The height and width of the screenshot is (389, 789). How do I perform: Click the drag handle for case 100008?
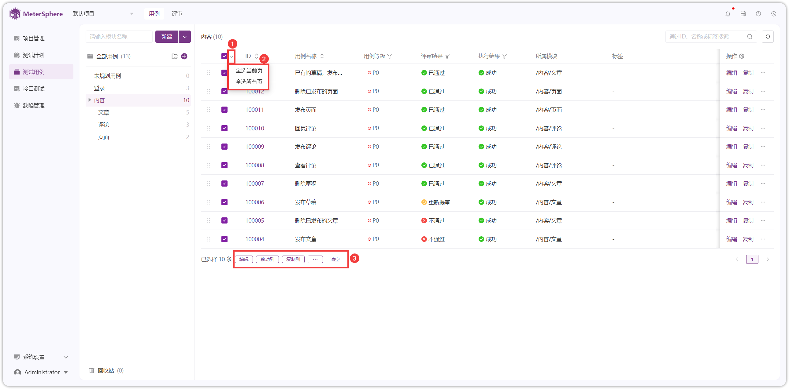209,165
